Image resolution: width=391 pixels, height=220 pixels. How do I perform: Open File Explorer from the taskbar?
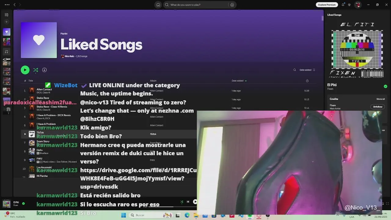pyautogui.click(x=196, y=215)
